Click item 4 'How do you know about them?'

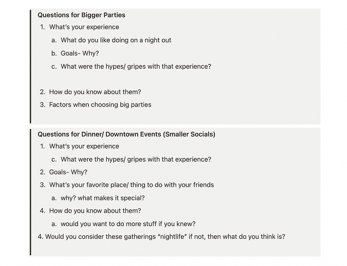point(95,211)
